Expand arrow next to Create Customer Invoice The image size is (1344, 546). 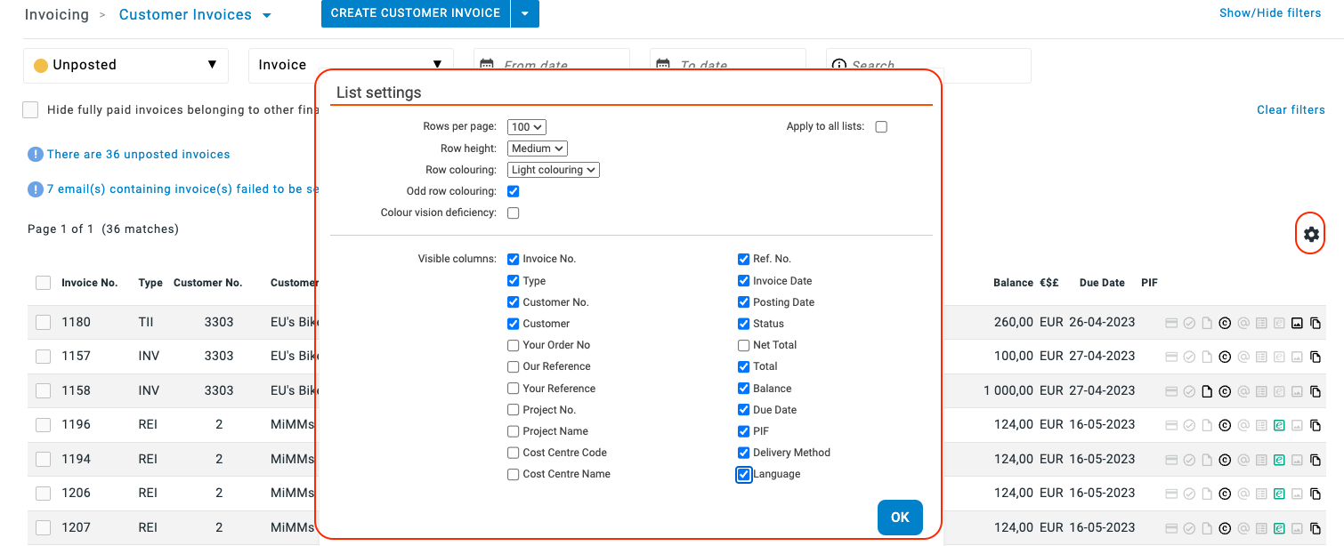(x=525, y=13)
